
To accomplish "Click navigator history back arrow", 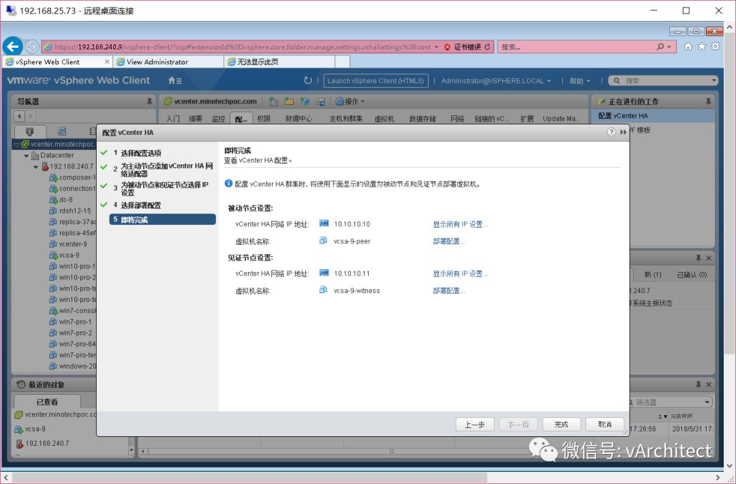I will 19,116.
